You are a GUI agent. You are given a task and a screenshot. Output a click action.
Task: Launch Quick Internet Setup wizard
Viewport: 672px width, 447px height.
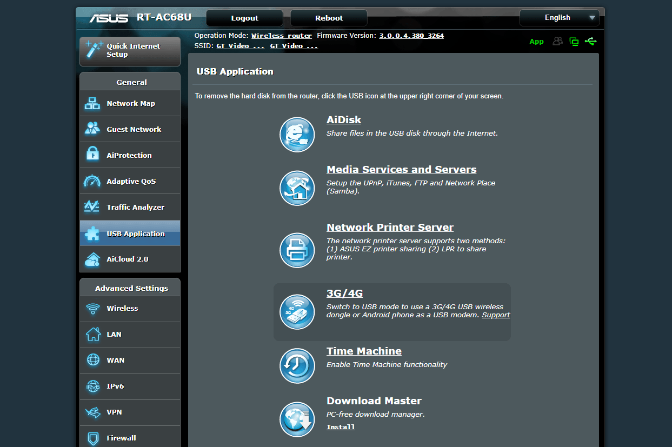click(130, 51)
